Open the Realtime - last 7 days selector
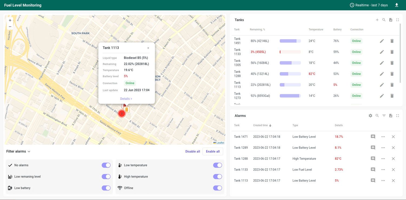The width and height of the screenshot is (406, 200). 369,5
